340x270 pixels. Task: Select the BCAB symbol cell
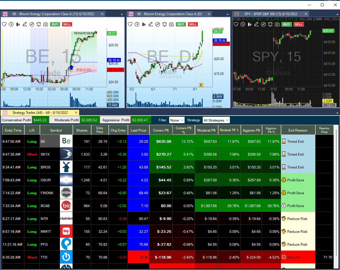50,206
